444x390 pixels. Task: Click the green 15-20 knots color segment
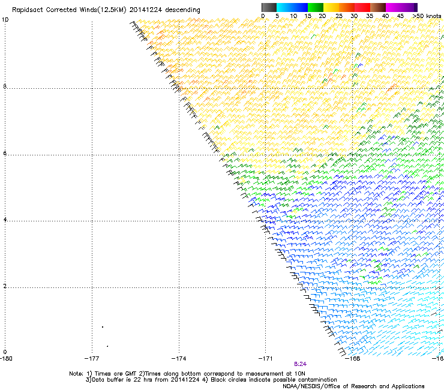[x=316, y=7]
